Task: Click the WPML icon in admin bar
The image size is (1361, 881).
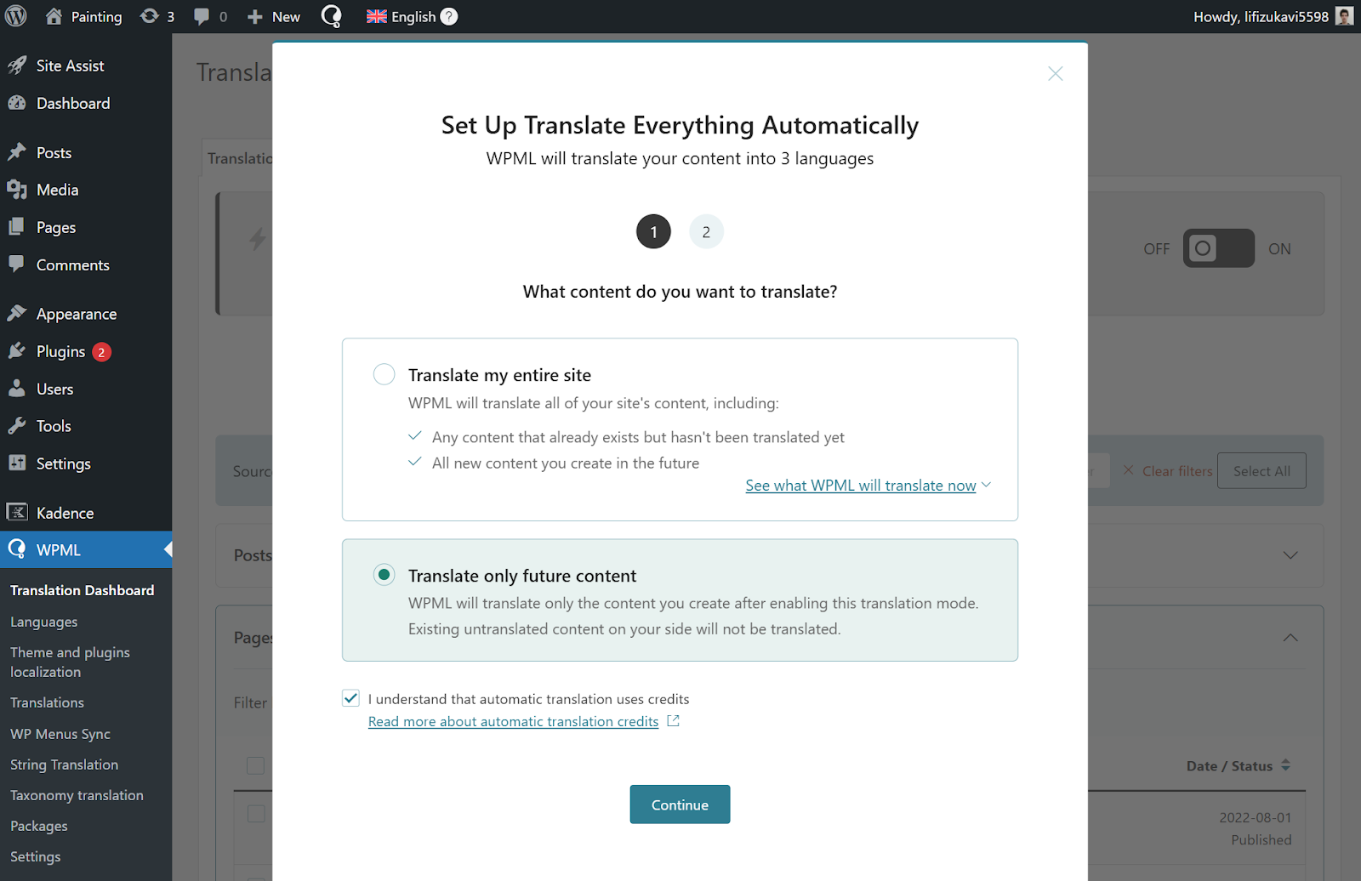Action: coord(332,16)
